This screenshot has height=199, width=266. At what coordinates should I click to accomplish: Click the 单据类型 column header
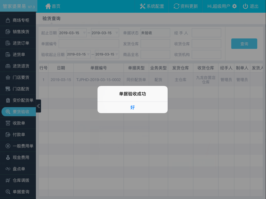[x=136, y=68]
